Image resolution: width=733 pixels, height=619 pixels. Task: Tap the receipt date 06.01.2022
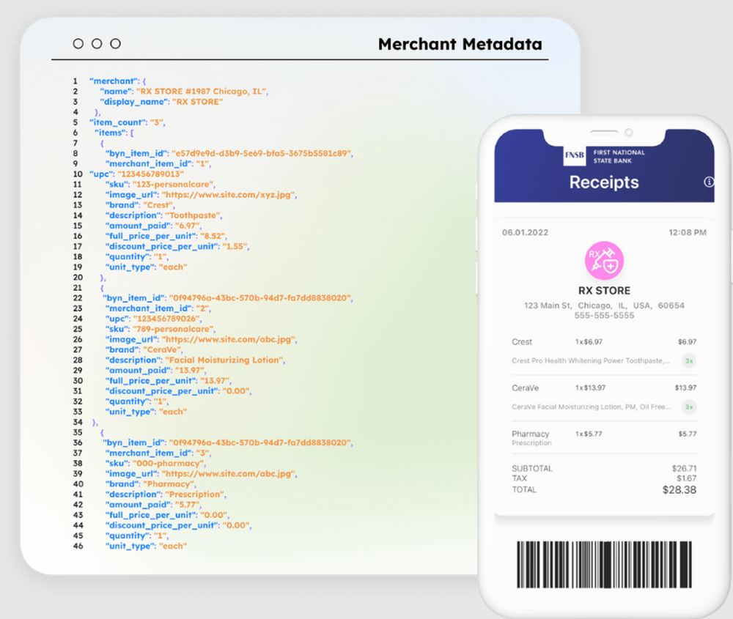coord(525,233)
